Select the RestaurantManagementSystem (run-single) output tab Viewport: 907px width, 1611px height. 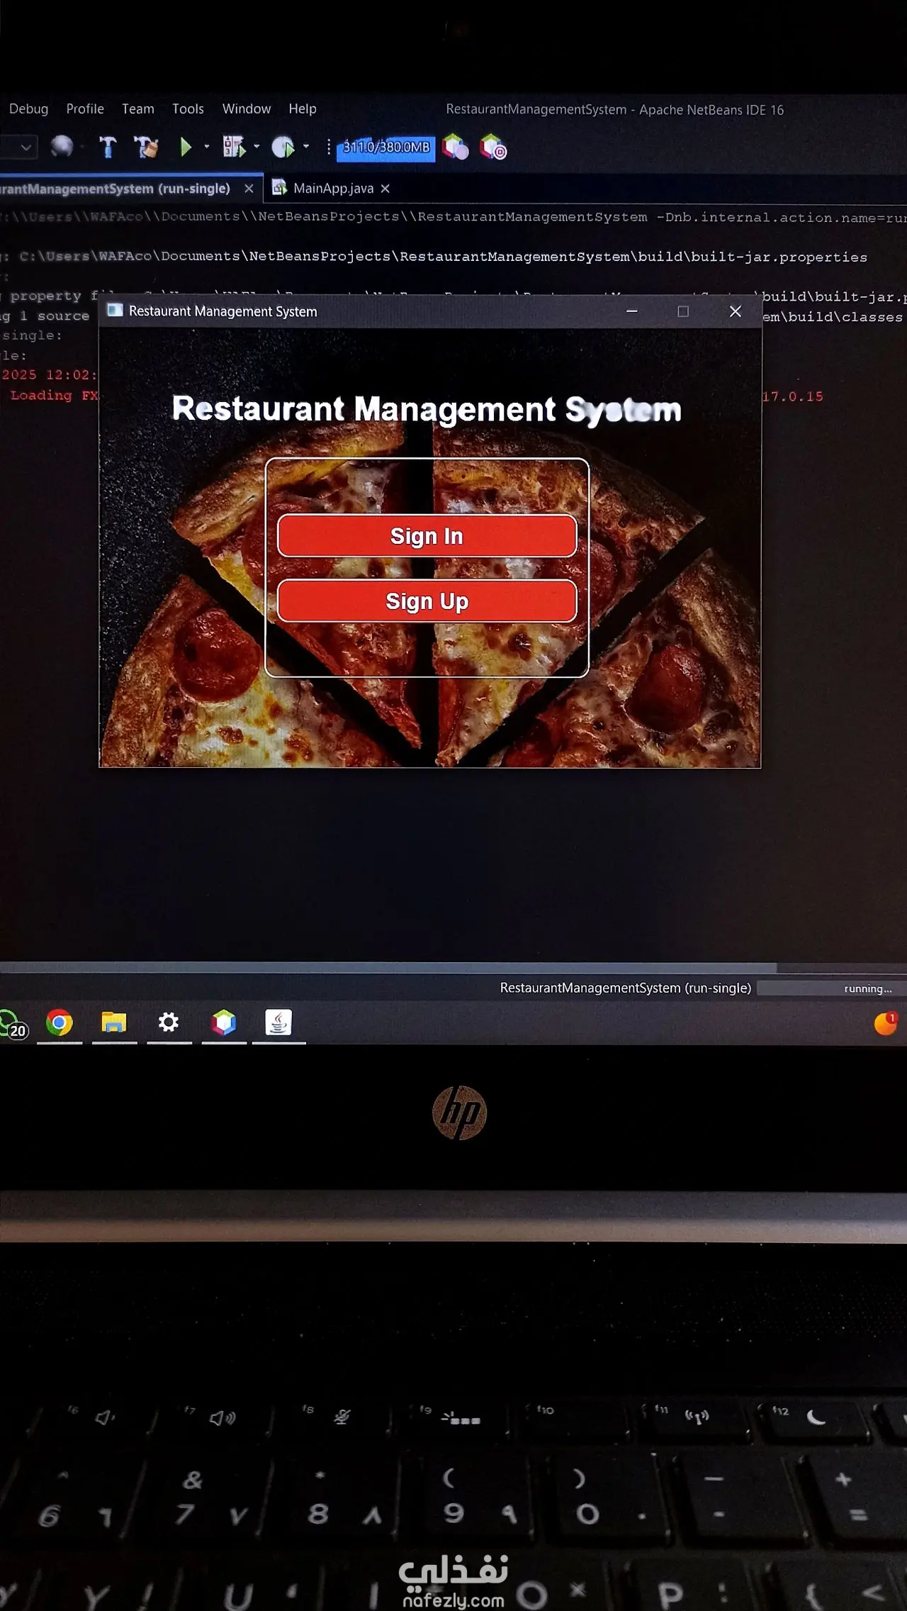pos(116,189)
